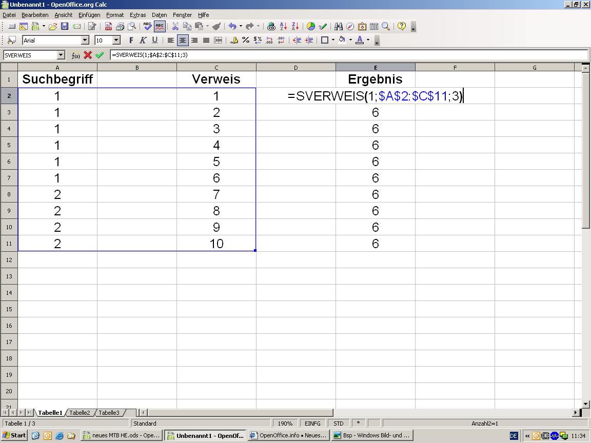Viewport: 591px width, 443px height.
Task: Click the Start button on the taskbar
Action: (x=14, y=435)
